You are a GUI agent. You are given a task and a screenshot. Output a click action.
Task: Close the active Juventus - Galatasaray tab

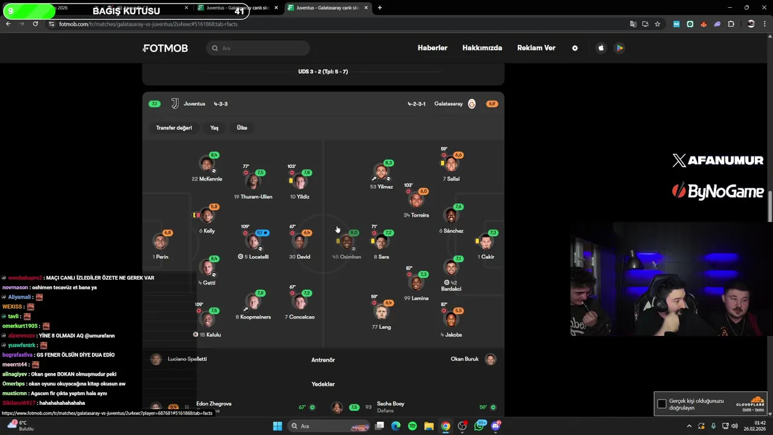click(x=366, y=8)
